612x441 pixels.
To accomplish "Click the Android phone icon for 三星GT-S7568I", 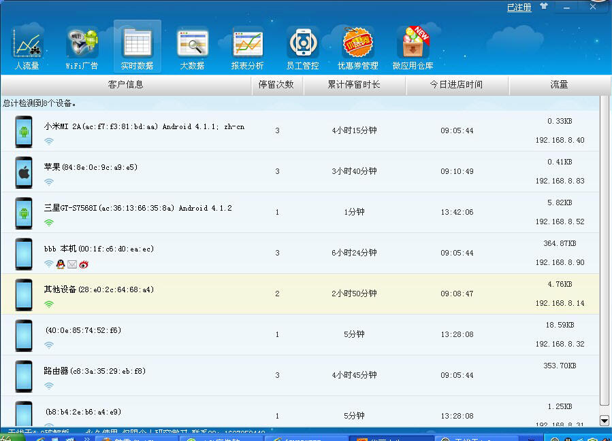I will [x=24, y=213].
